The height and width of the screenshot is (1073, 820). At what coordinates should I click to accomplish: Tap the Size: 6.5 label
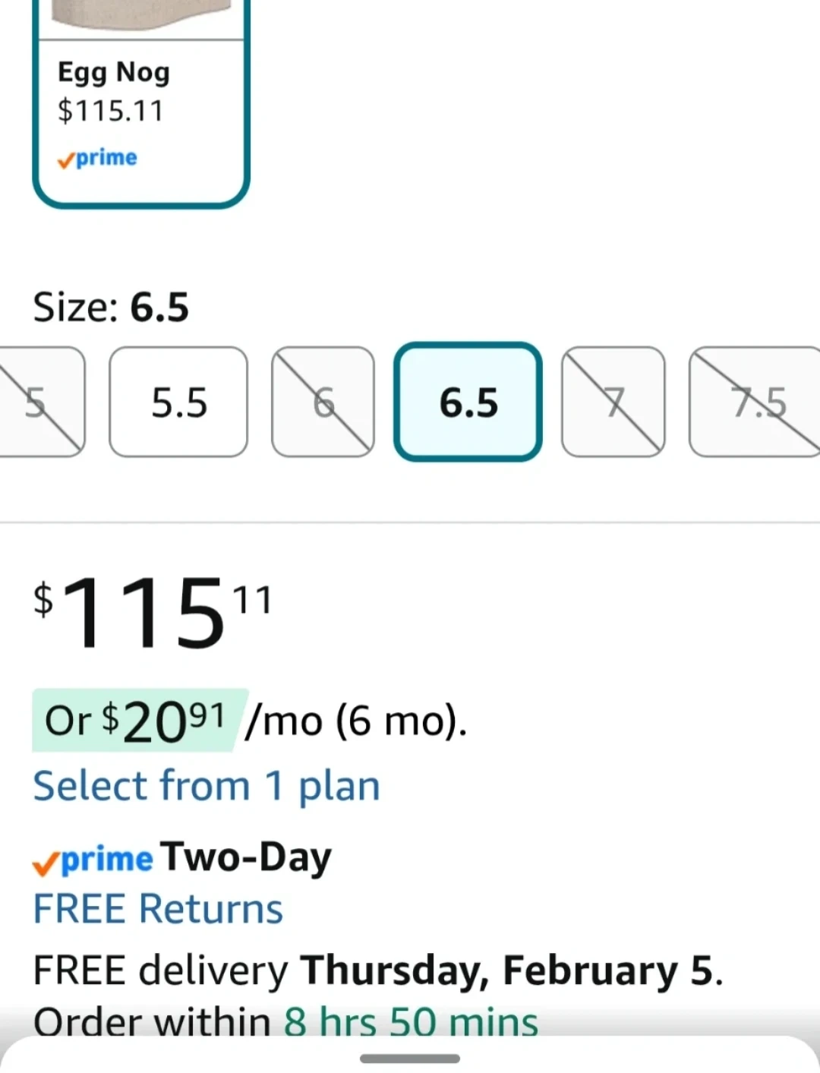(x=111, y=308)
